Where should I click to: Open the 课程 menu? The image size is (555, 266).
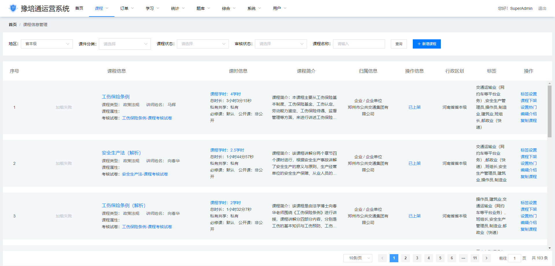101,8
